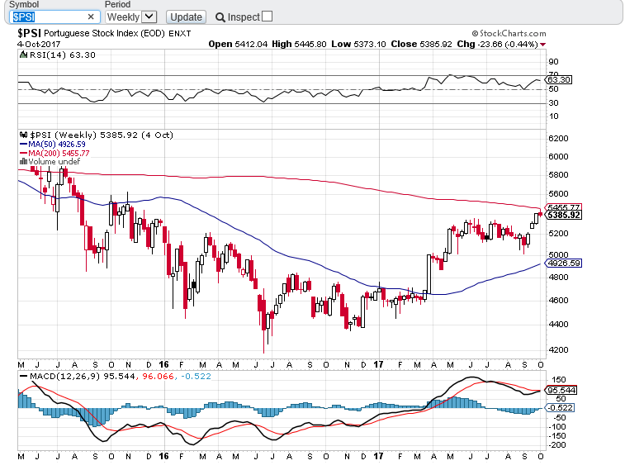Clear the symbol field with the X icon
The height and width of the screenshot is (470, 625).
91,17
